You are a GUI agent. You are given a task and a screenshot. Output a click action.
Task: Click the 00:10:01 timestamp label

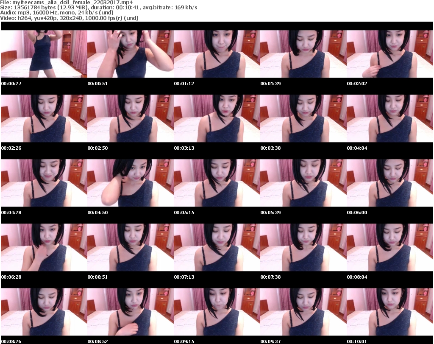tap(357, 341)
